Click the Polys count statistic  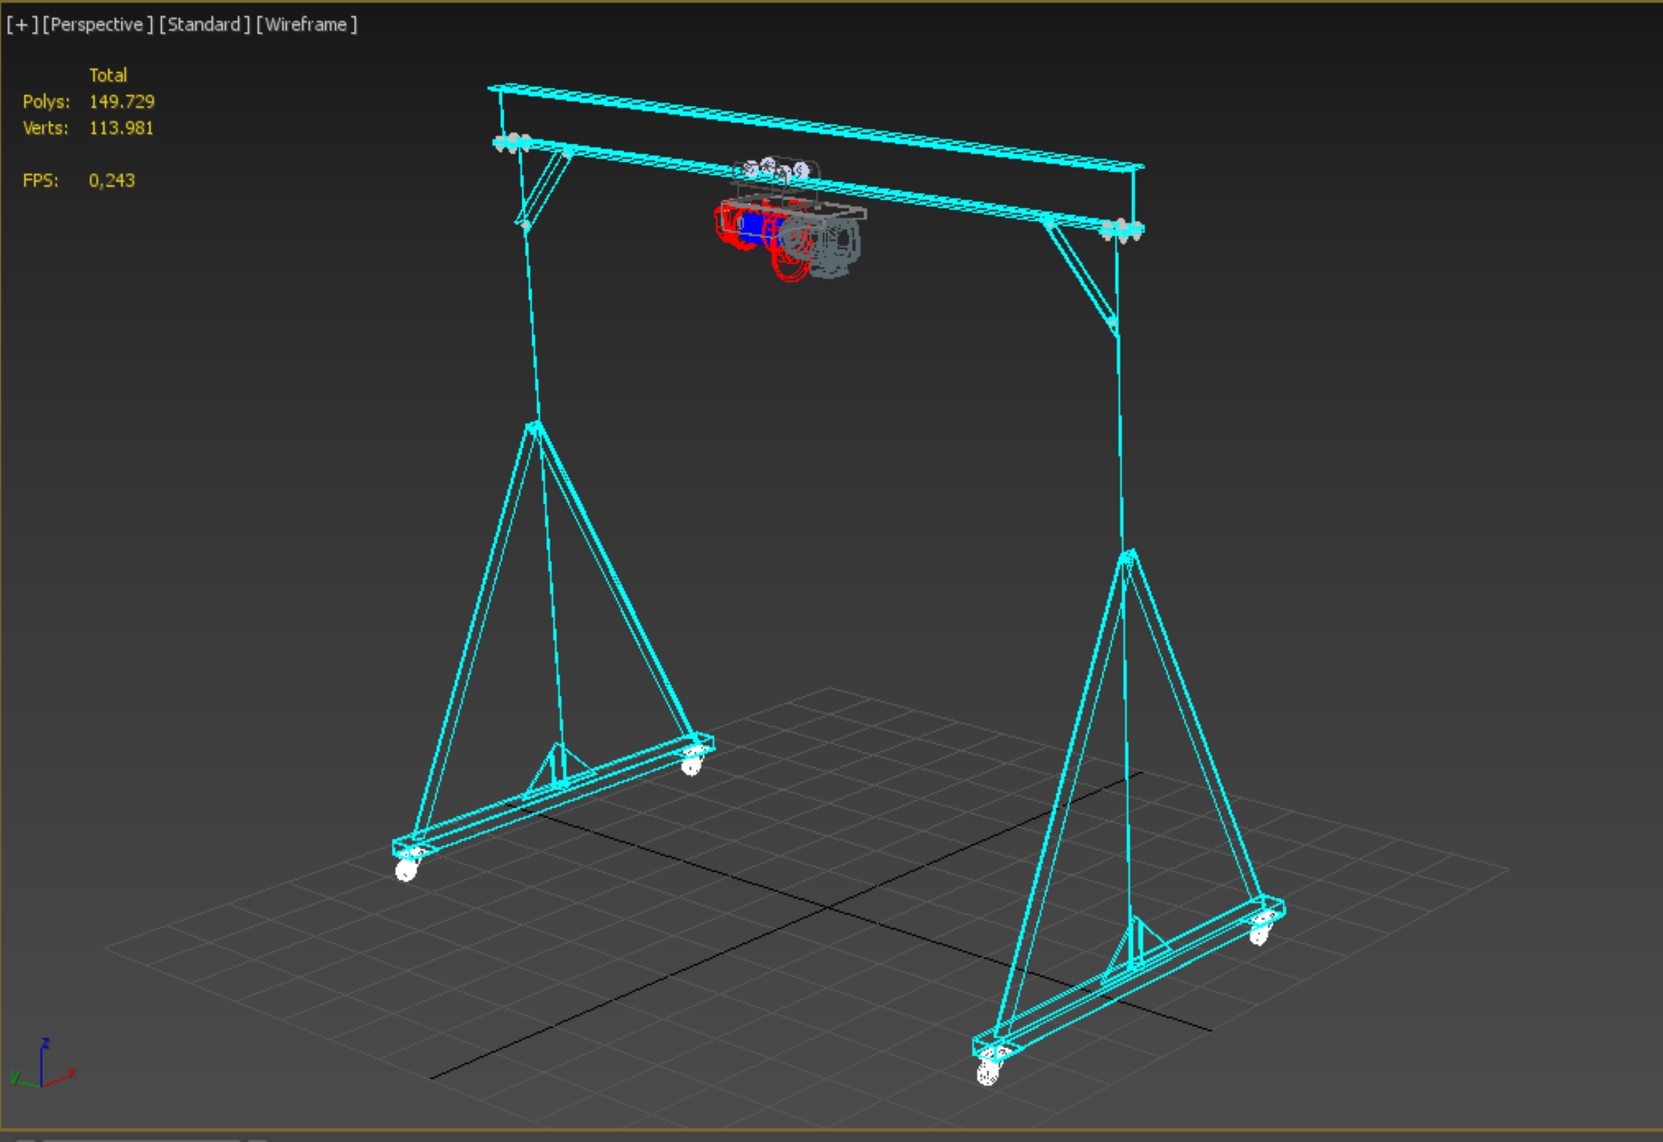(122, 102)
